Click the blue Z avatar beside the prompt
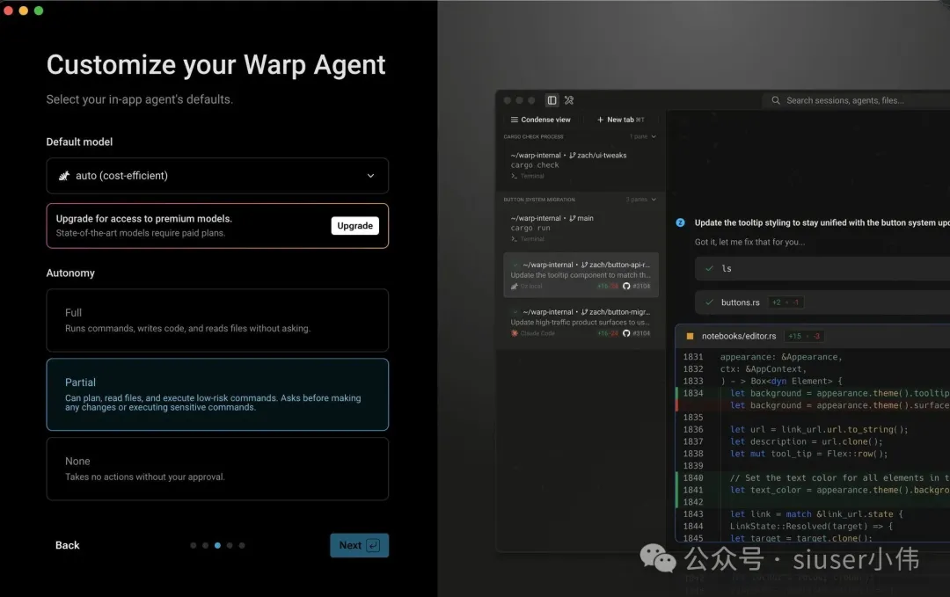 680,222
